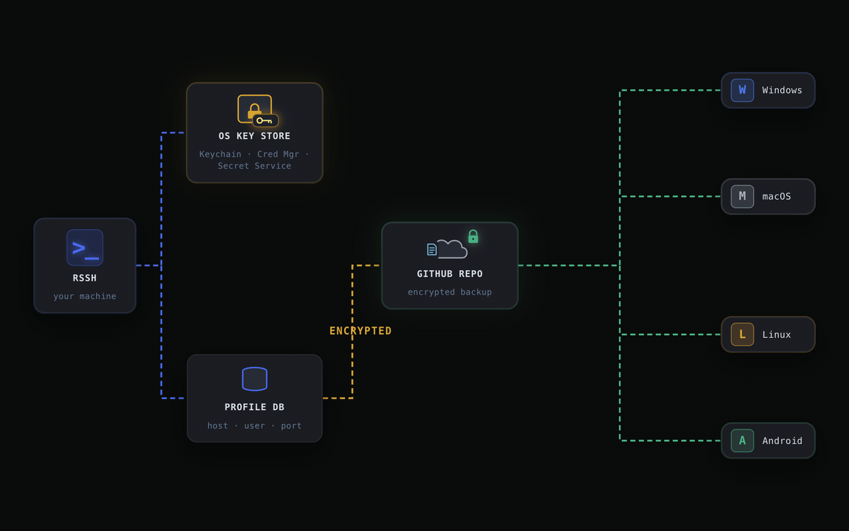This screenshot has height=531, width=849.
Task: Click the GITHUB REPO heading
Action: pos(450,274)
